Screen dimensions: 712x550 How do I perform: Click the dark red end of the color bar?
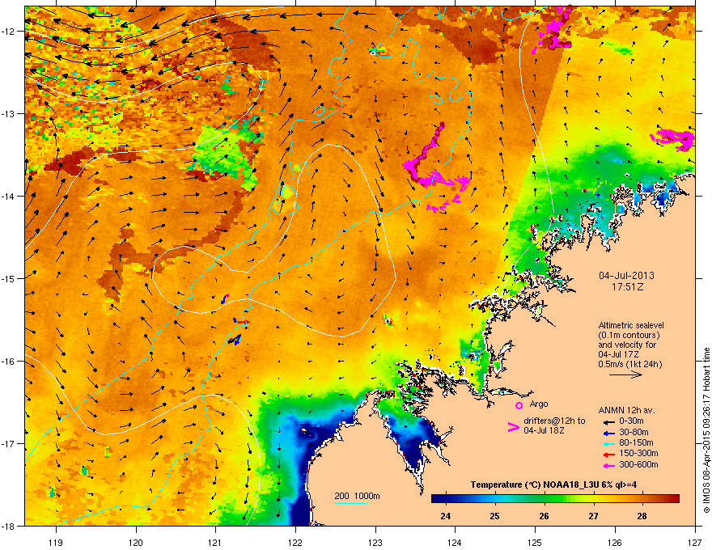674,499
